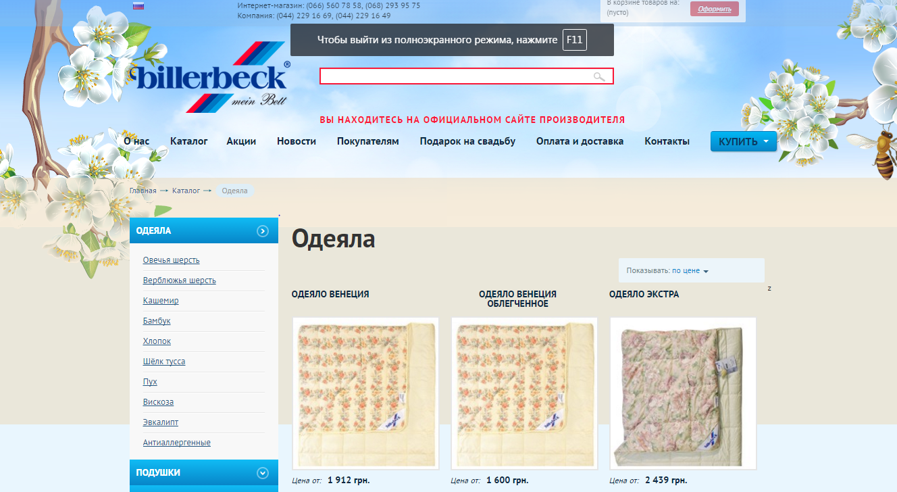Viewport: 897px width, 492px height.
Task: Open the Одеяло Экстра product image
Action: (683, 393)
